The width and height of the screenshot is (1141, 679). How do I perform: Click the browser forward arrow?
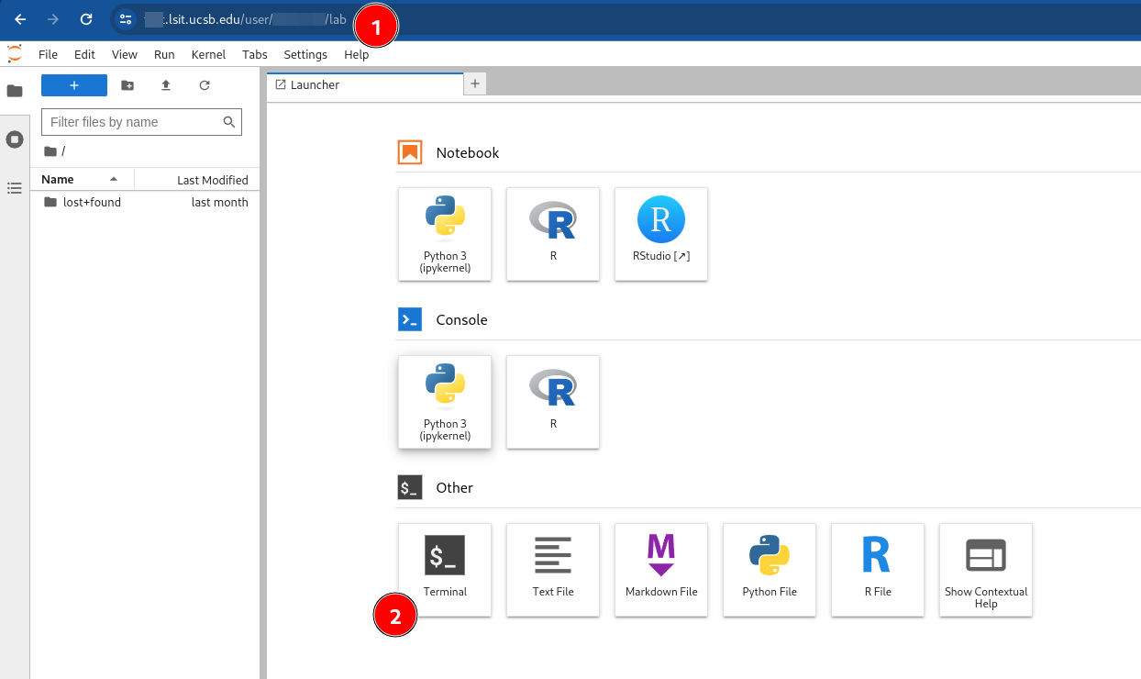pos(53,18)
